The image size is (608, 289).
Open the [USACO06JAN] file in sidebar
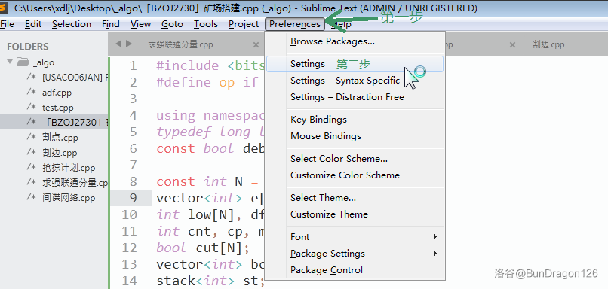click(75, 78)
